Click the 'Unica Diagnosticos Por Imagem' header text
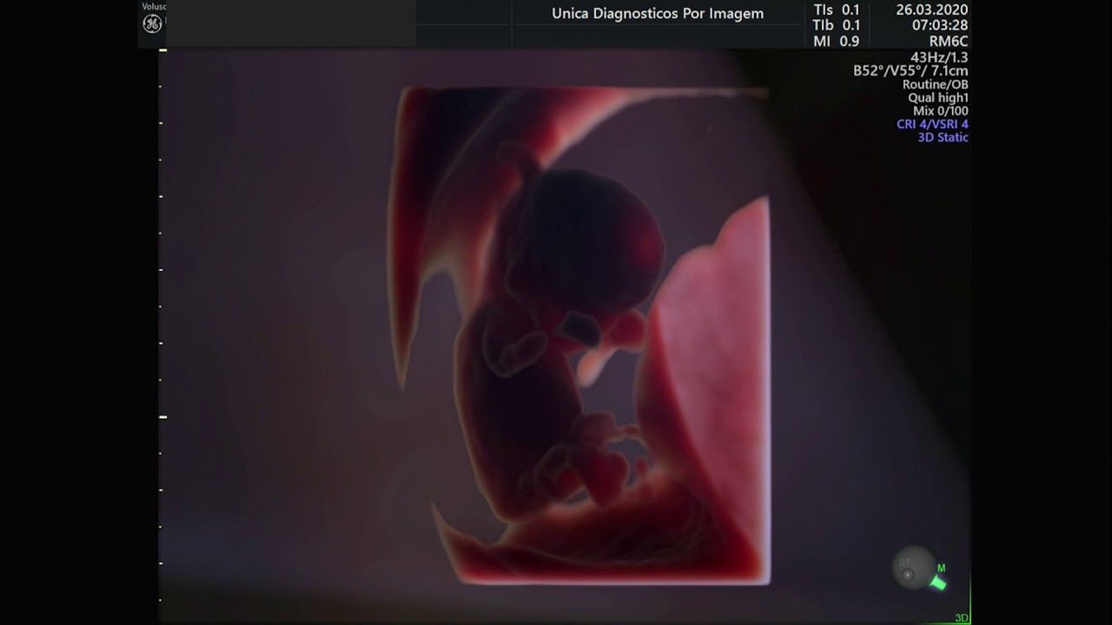Screen dimensions: 1112x625 [658, 14]
